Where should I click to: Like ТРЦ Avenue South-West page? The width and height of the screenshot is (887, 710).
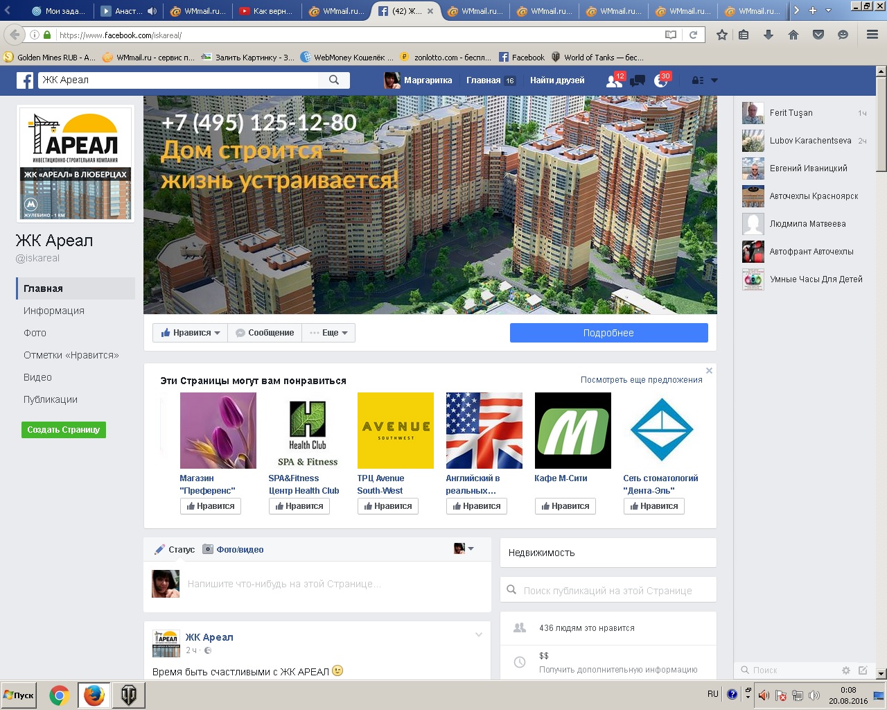point(388,506)
